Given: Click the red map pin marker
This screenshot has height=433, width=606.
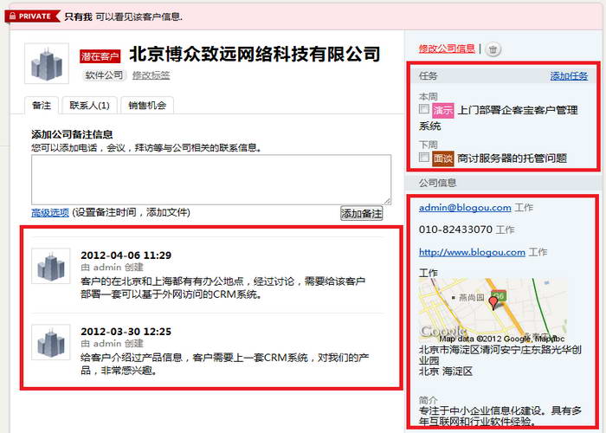Looking at the screenshot, I should click(x=493, y=302).
